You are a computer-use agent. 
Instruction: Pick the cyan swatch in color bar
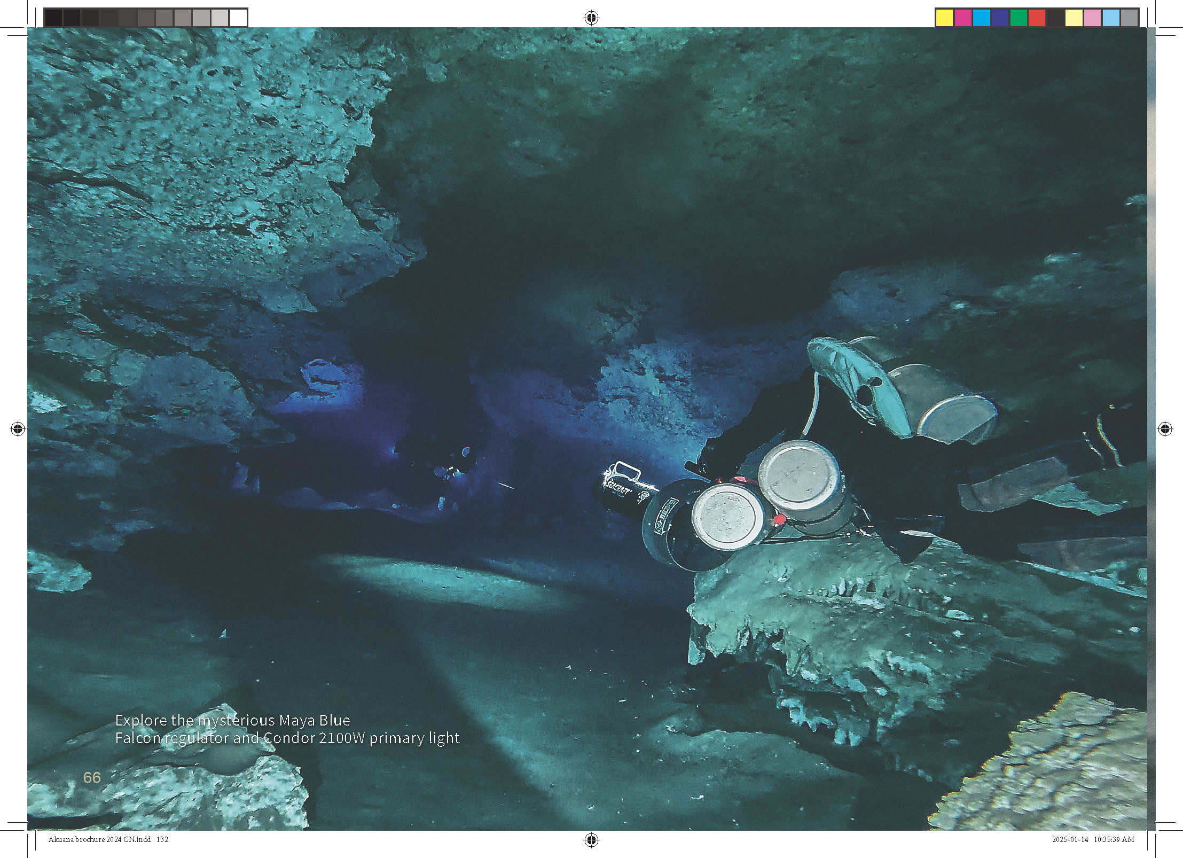click(981, 18)
